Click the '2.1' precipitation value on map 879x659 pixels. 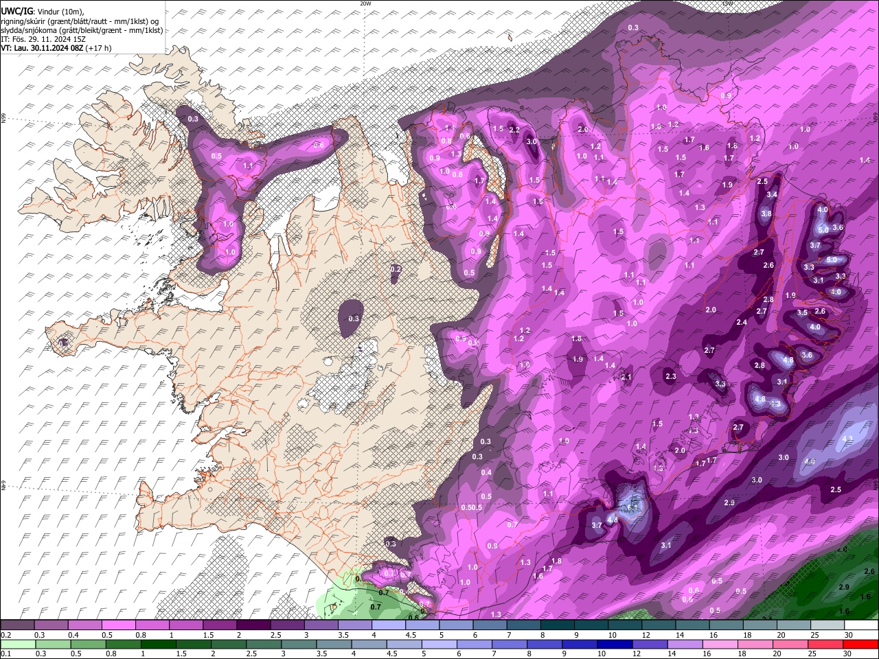click(626, 377)
